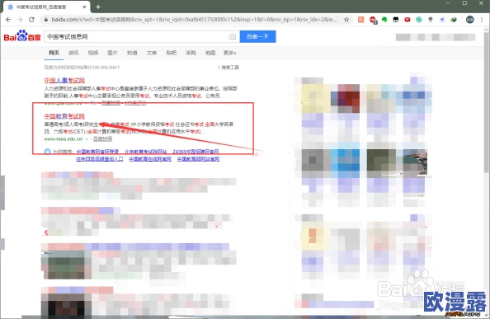Open 百度快照 under 中国教育考试网

tap(102, 139)
